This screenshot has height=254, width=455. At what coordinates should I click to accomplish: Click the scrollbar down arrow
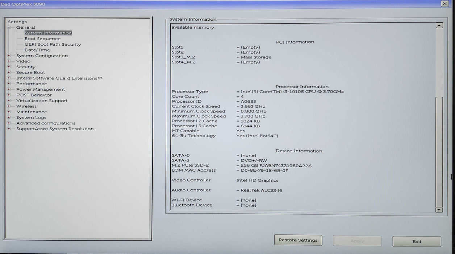coord(439,210)
